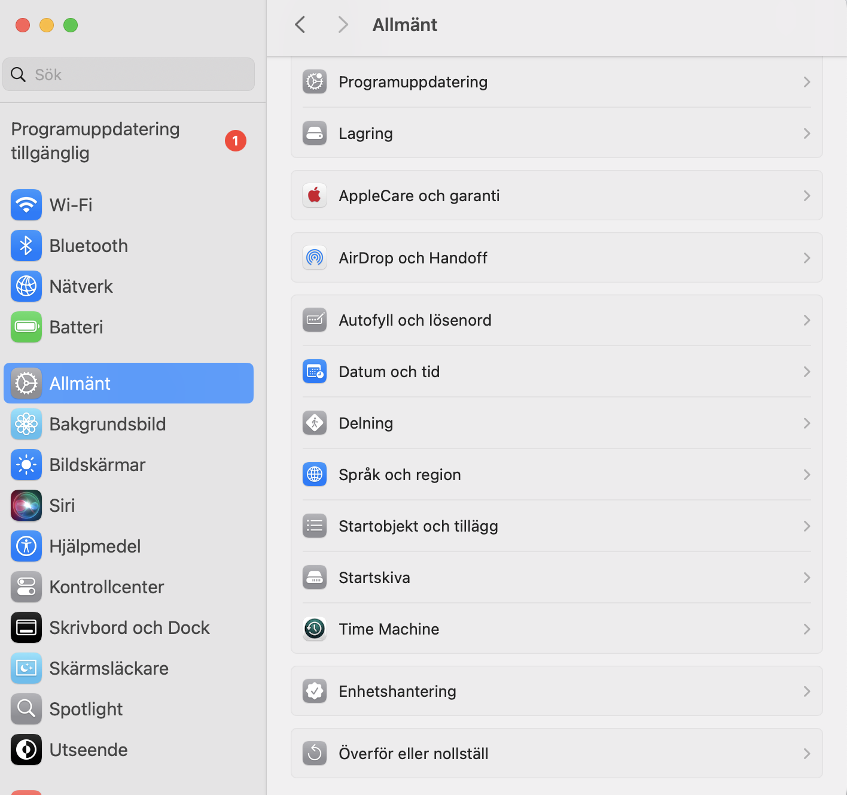Image resolution: width=847 pixels, height=795 pixels.
Task: Click the red update badge showing 1
Action: (236, 141)
